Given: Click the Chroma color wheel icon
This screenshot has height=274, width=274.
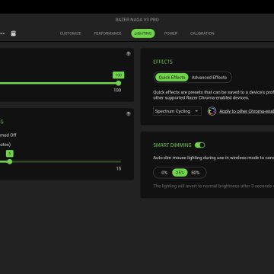Looking at the screenshot, I should tap(212, 111).
